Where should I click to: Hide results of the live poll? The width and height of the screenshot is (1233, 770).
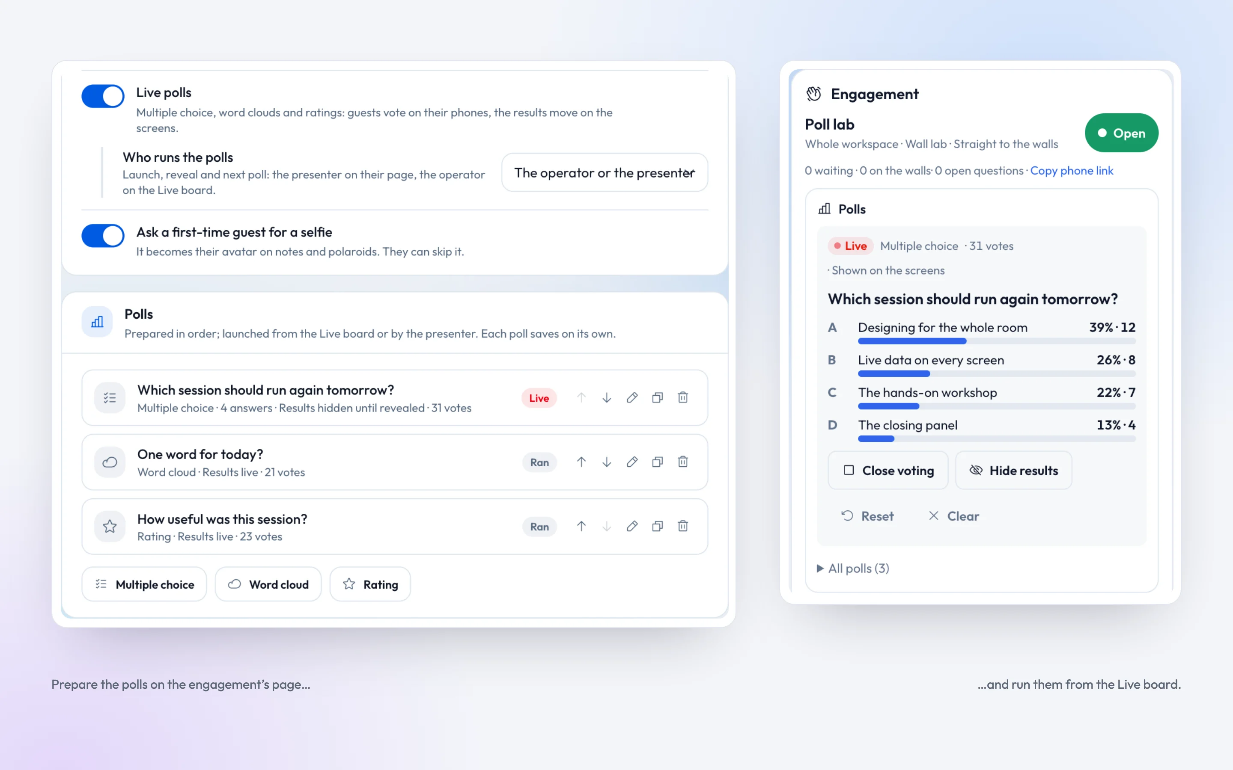tap(1013, 471)
